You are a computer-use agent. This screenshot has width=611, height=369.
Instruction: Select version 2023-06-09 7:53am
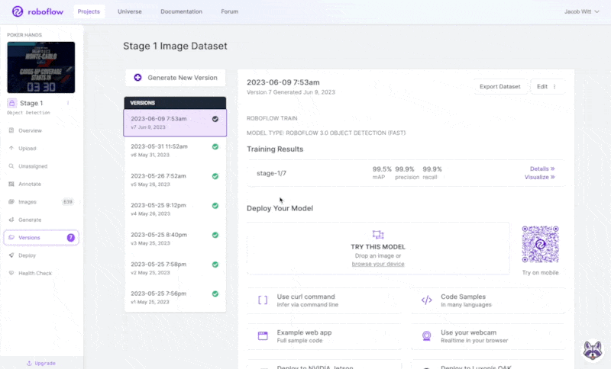click(175, 123)
